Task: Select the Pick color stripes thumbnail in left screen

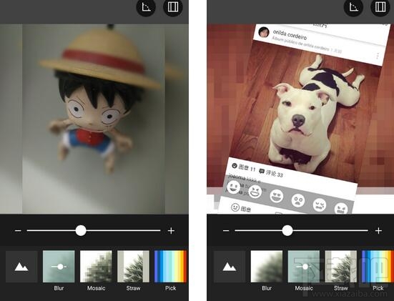Action: pyautogui.click(x=171, y=267)
